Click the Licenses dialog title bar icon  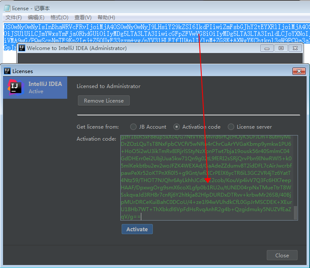pyautogui.click(x=7, y=71)
